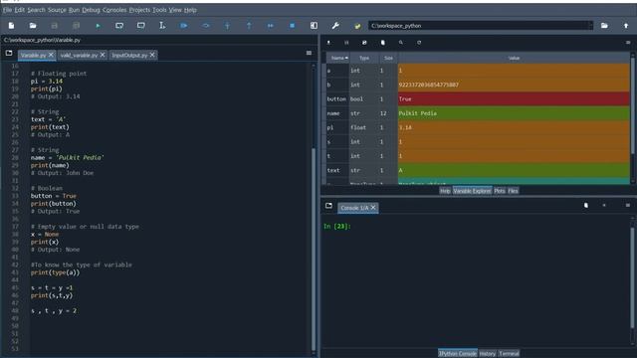The width and height of the screenshot is (637, 358).
Task: Click Type column header
Action: click(364, 58)
